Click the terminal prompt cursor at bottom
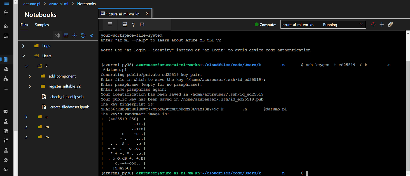The width and height of the screenshot is (410, 176). 307,173
